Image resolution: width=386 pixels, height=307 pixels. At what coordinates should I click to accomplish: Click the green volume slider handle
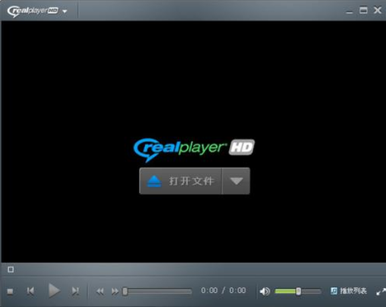point(298,292)
